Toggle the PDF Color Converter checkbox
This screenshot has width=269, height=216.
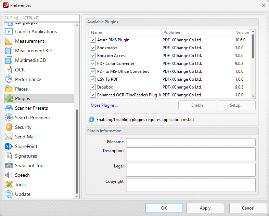click(x=93, y=64)
